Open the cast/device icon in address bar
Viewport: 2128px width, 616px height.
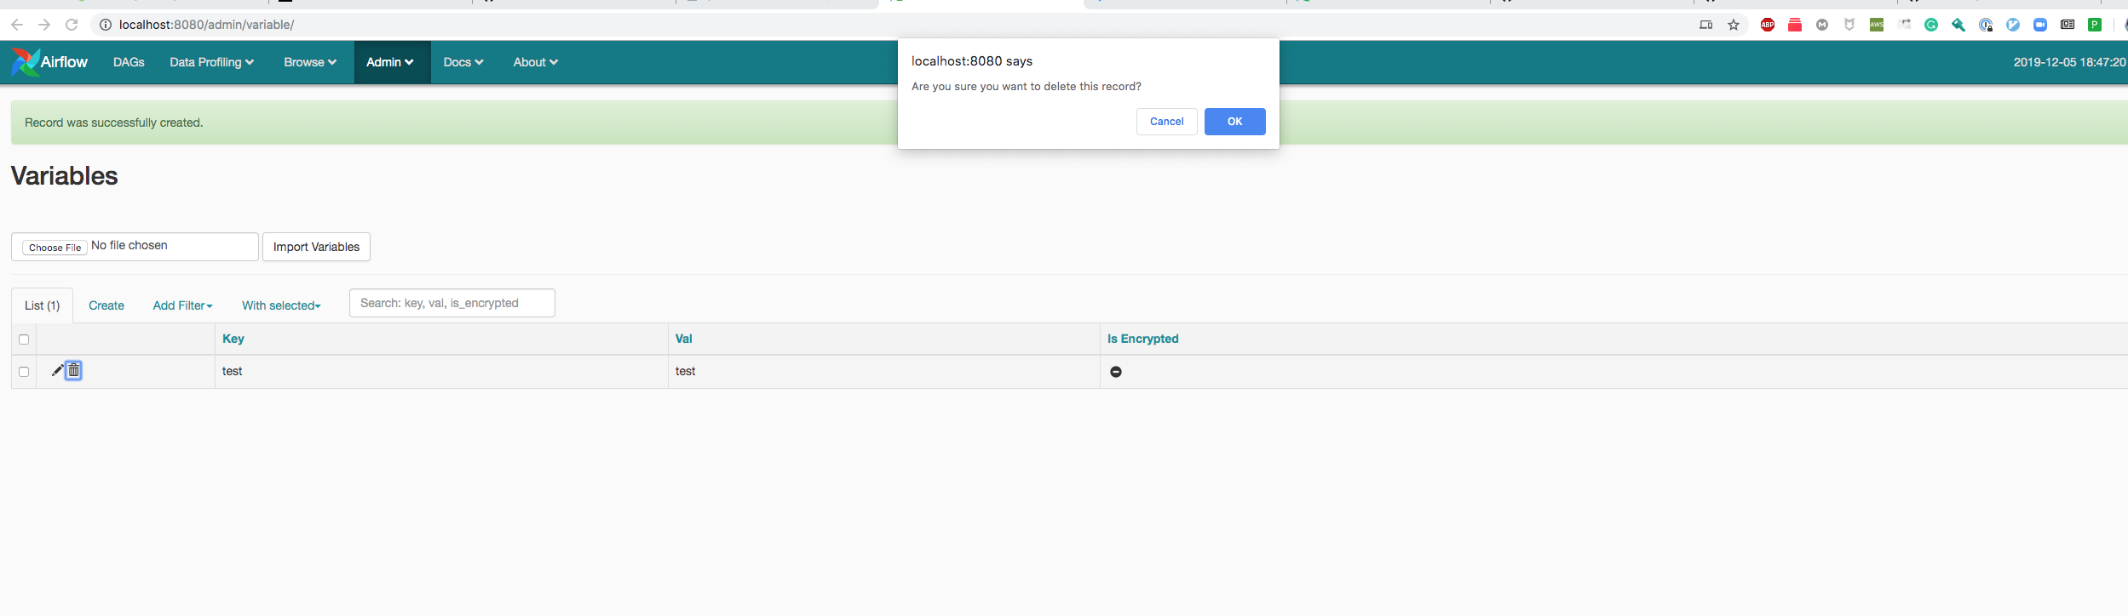(1705, 25)
